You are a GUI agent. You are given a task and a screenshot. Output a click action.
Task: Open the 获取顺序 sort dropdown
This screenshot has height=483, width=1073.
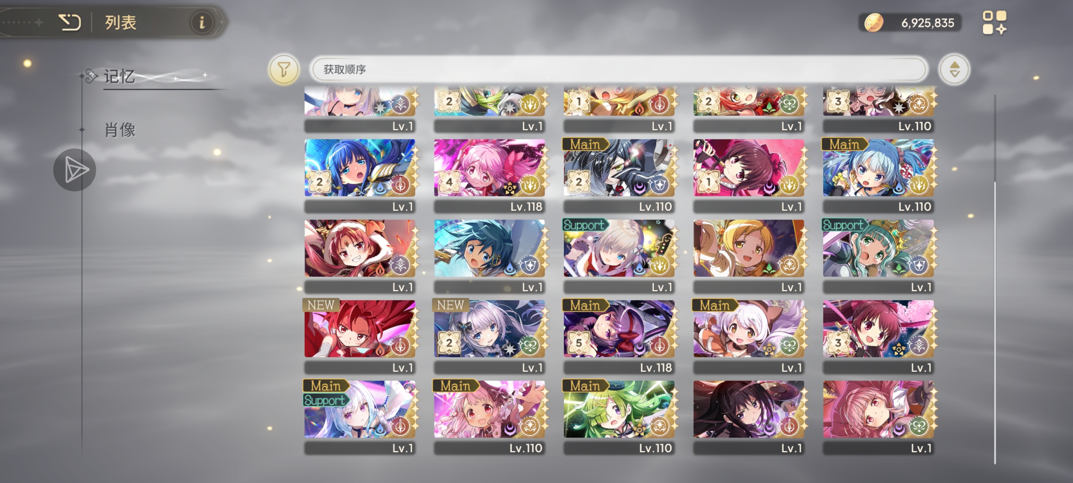point(618,69)
